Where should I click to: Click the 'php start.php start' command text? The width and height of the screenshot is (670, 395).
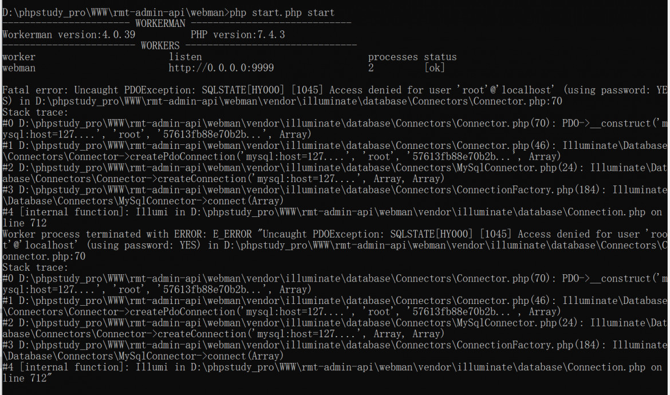pyautogui.click(x=282, y=13)
